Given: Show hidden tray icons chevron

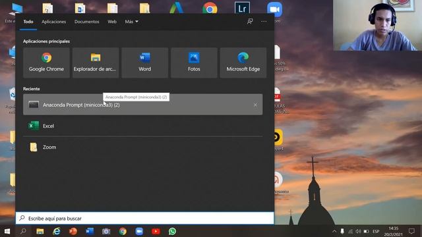Looking at the screenshot, I should point(334,231).
